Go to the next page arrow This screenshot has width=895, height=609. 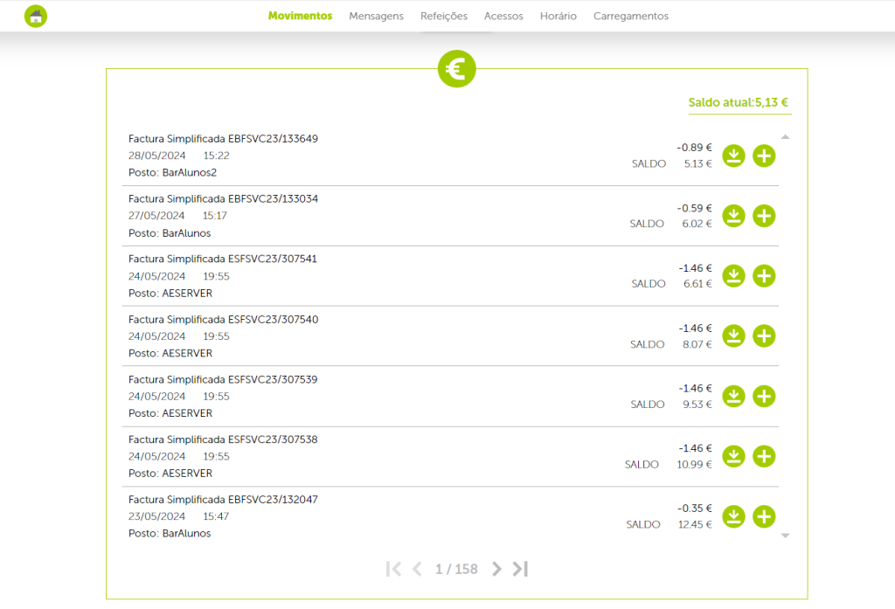(497, 569)
